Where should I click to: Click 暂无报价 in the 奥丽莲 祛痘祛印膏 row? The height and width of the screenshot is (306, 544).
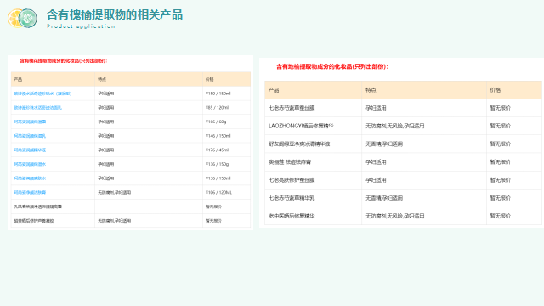501,162
